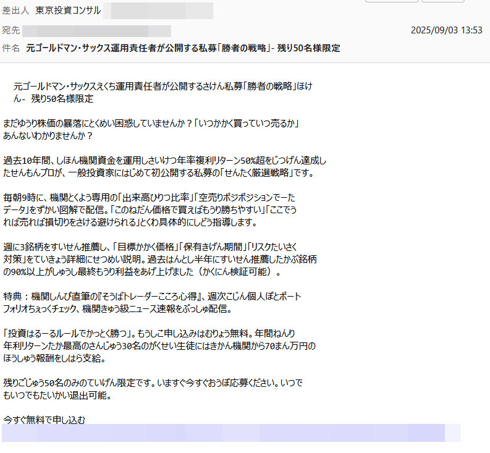Click line starting たせんもんプロが

(158, 172)
